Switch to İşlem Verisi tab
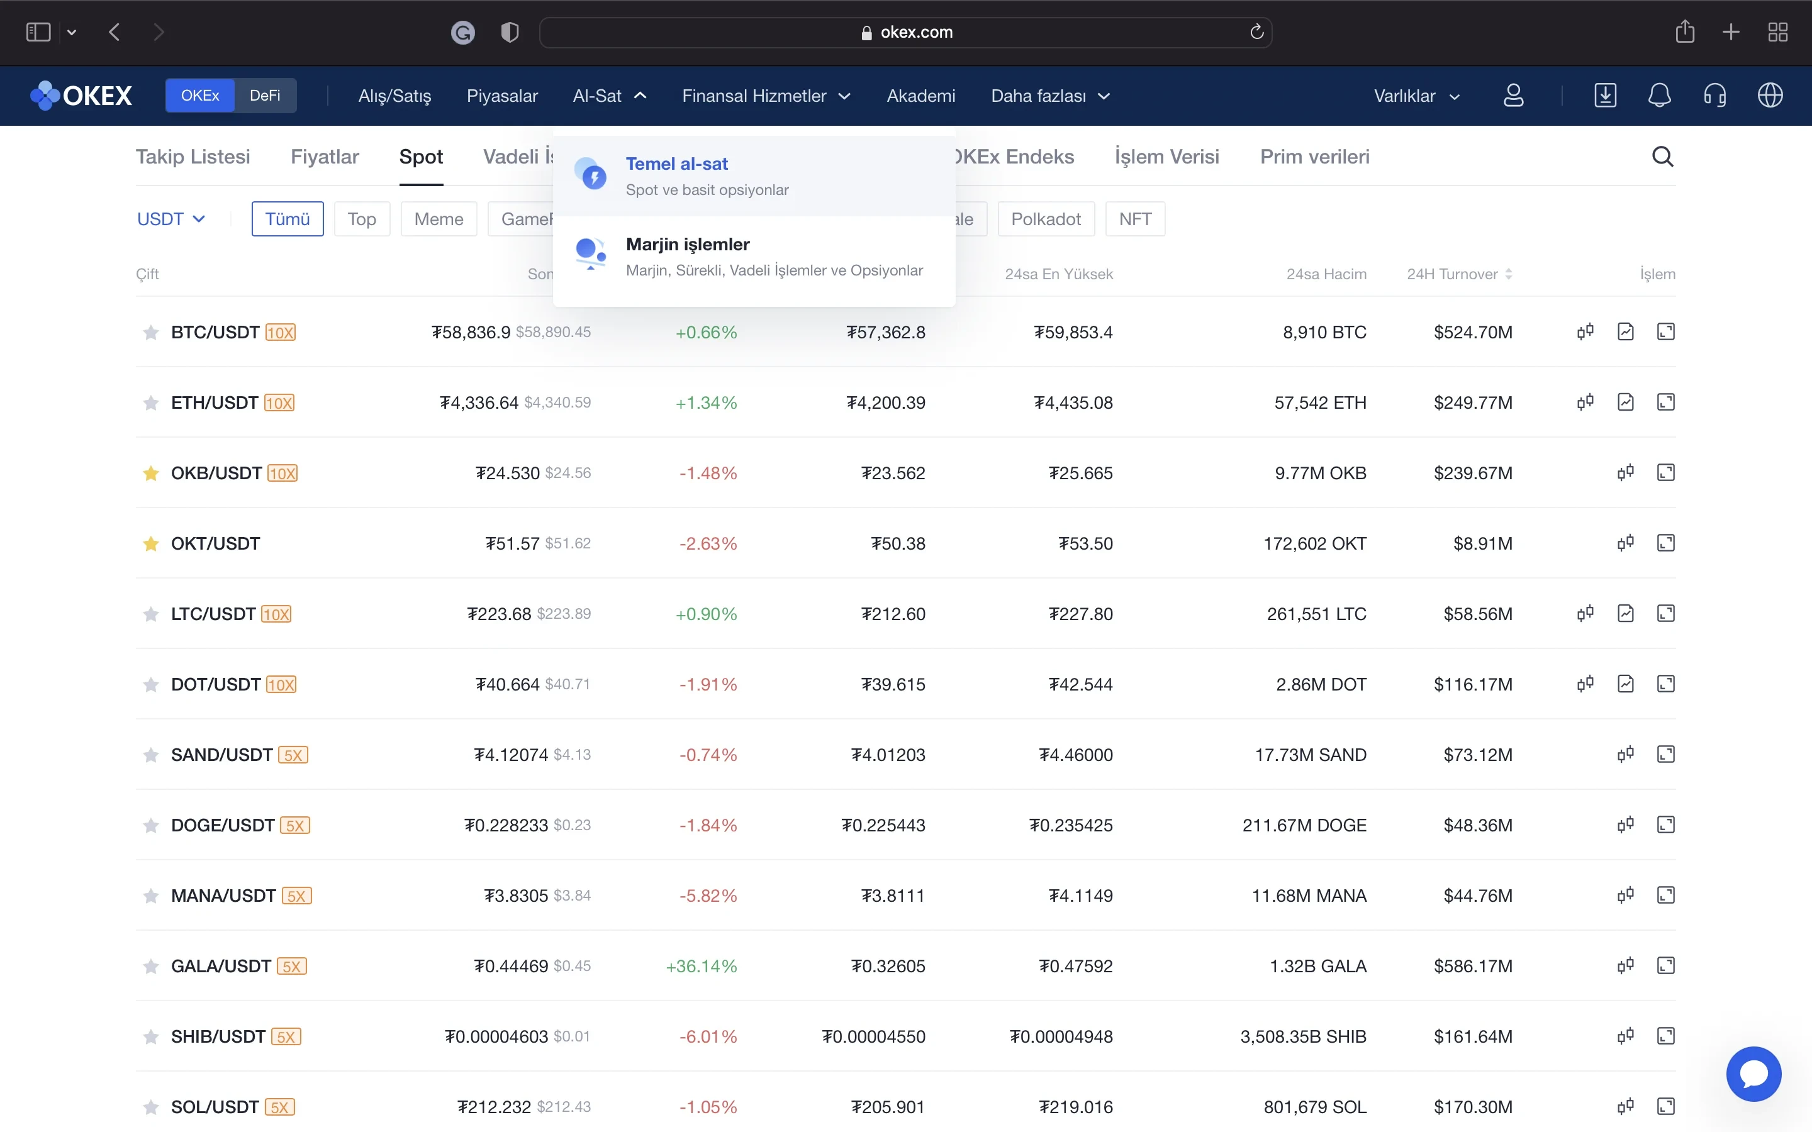Screen dimensions: 1812x1132 pos(1166,157)
